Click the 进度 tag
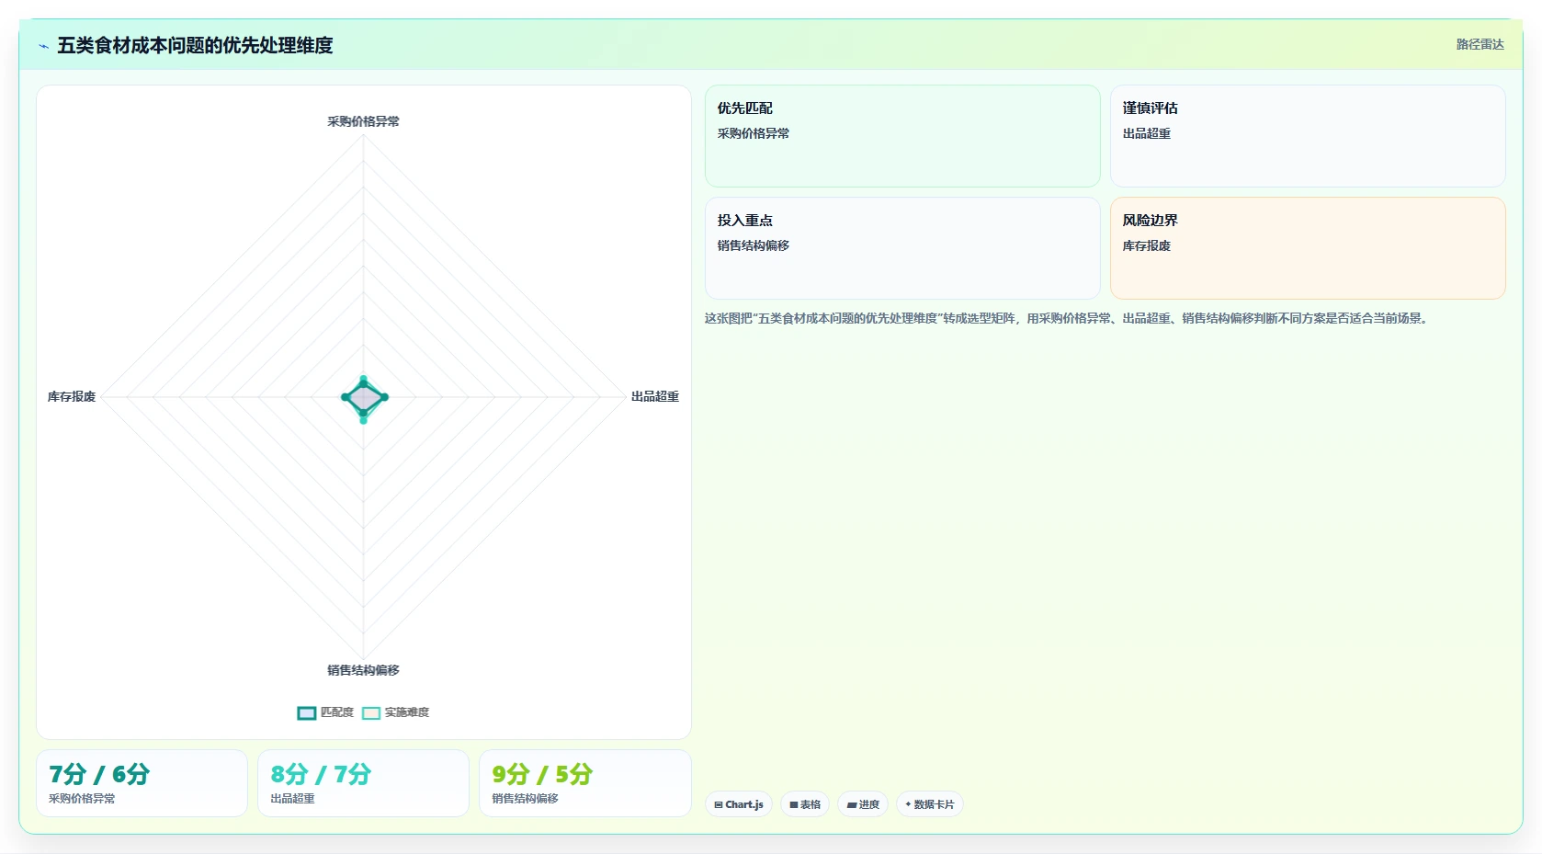The image size is (1542, 854). 863,804
